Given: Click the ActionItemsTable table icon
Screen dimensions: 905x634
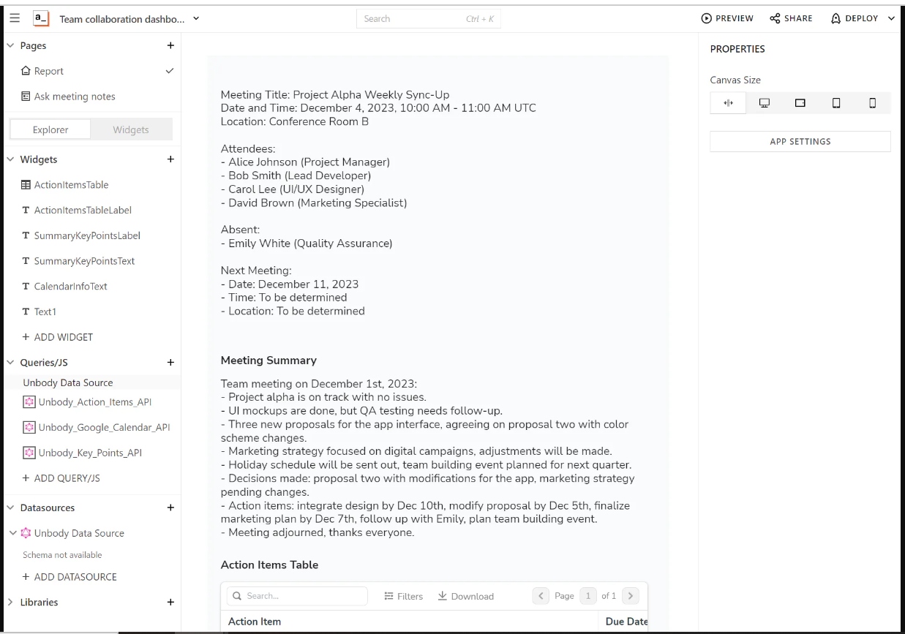Looking at the screenshot, I should click(x=26, y=185).
